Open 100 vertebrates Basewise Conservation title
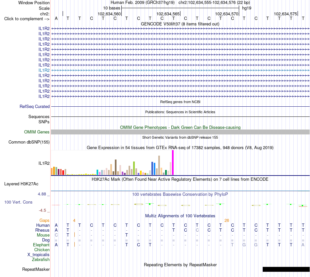 tap(180, 194)
